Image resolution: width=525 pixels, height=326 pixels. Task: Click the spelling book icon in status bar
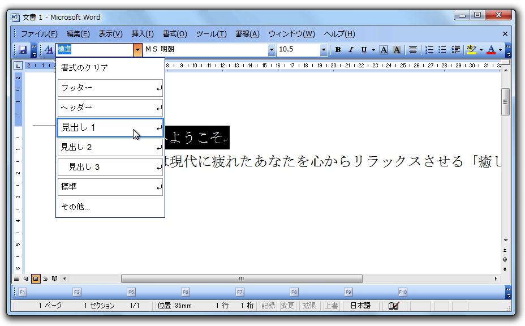pos(393,306)
